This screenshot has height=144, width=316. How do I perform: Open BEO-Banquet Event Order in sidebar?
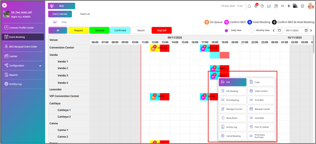22,47
